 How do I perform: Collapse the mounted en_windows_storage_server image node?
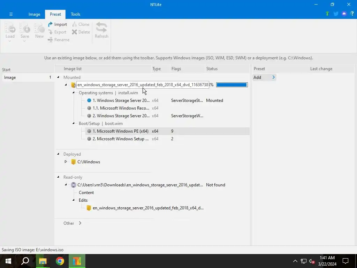66,85
